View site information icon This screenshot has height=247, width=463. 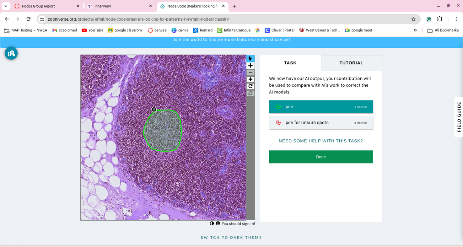(x=42, y=19)
